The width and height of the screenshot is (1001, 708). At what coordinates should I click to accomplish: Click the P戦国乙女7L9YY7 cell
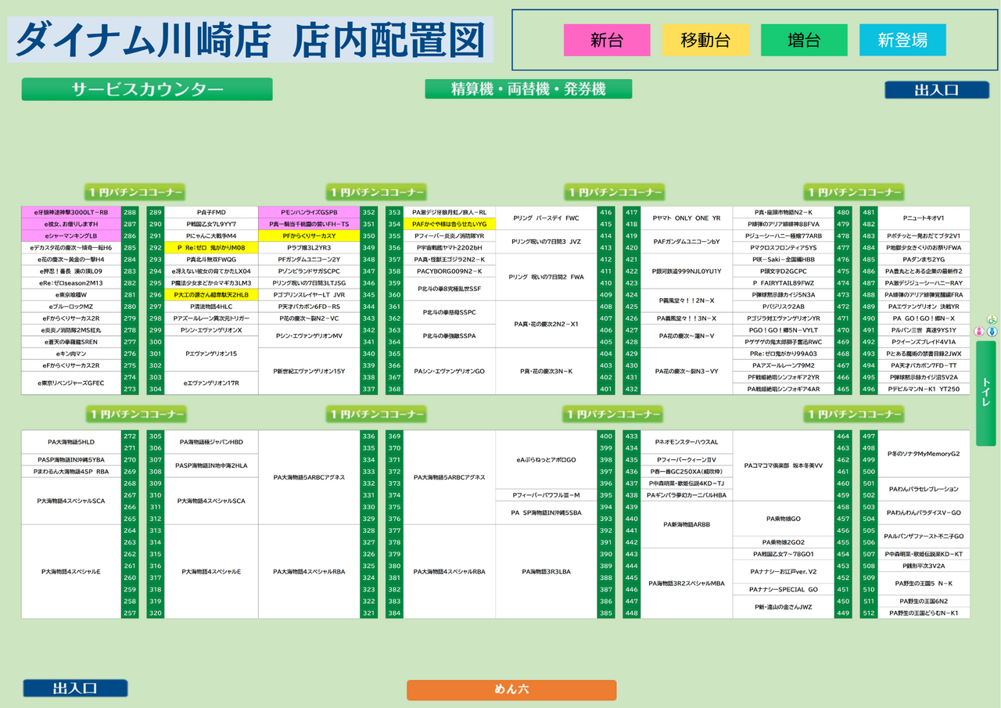[x=211, y=224]
